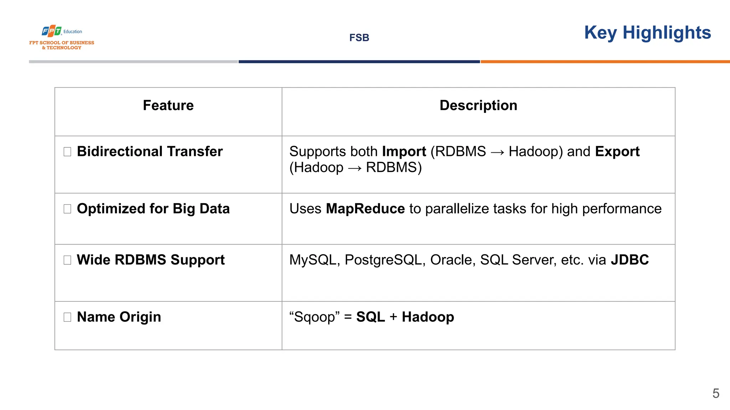The image size is (730, 410).
Task: Select the Feature column header
Action: pos(168,105)
